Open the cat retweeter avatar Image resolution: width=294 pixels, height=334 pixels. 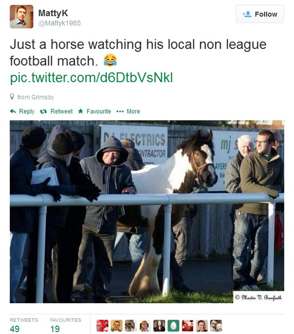(x=131, y=326)
